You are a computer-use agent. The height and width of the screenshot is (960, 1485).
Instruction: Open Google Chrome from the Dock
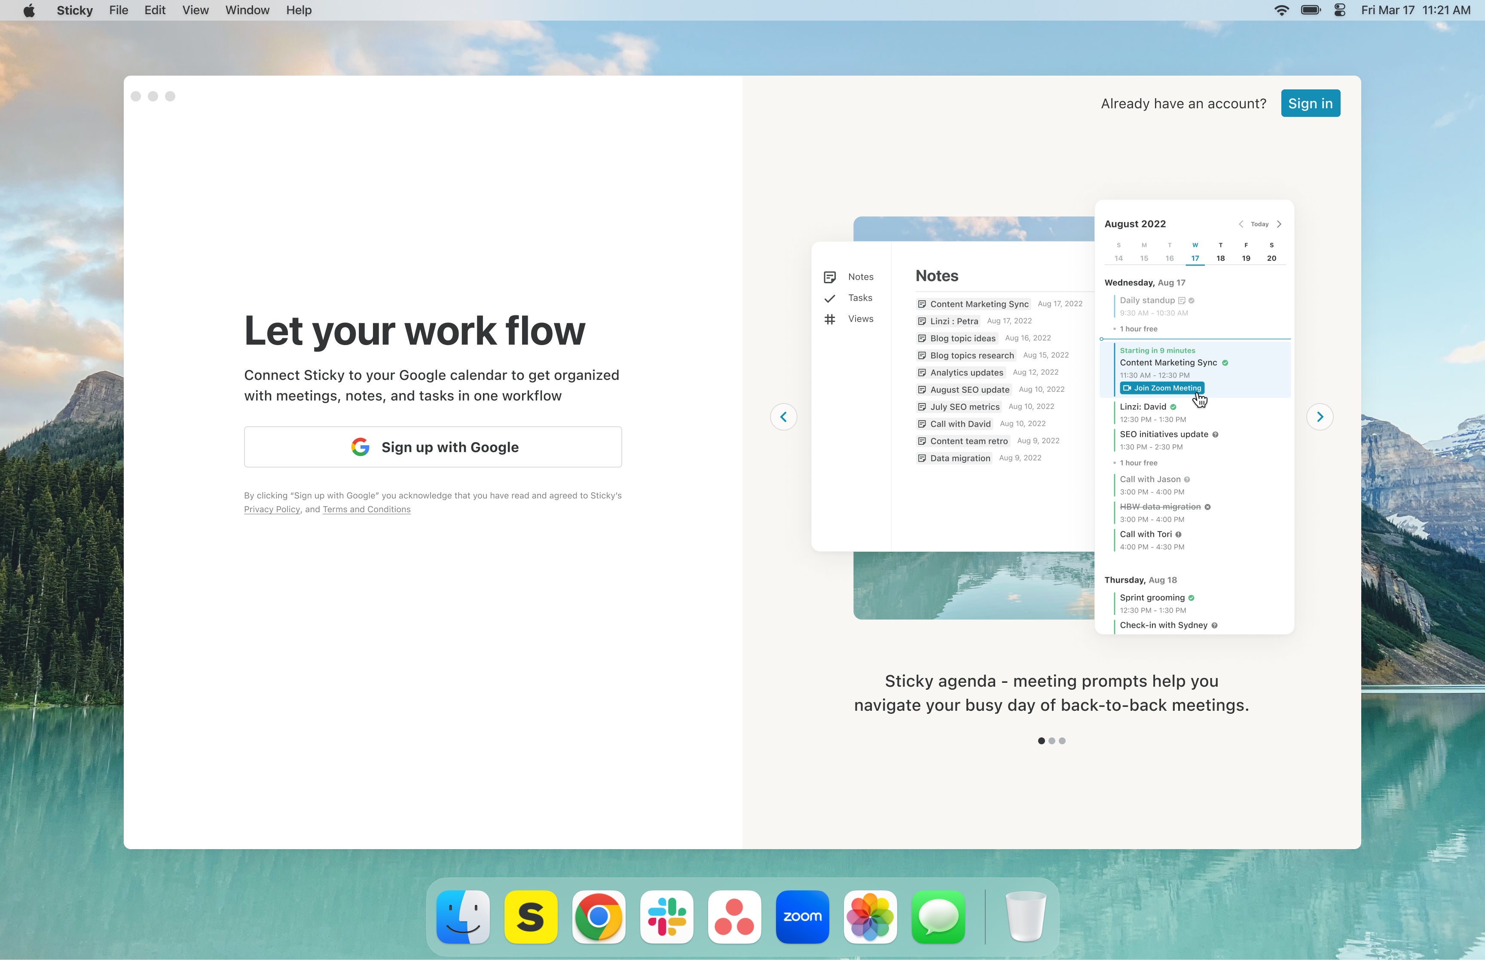coord(598,916)
